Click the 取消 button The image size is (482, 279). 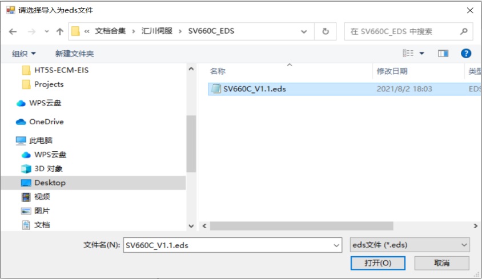[441, 263]
